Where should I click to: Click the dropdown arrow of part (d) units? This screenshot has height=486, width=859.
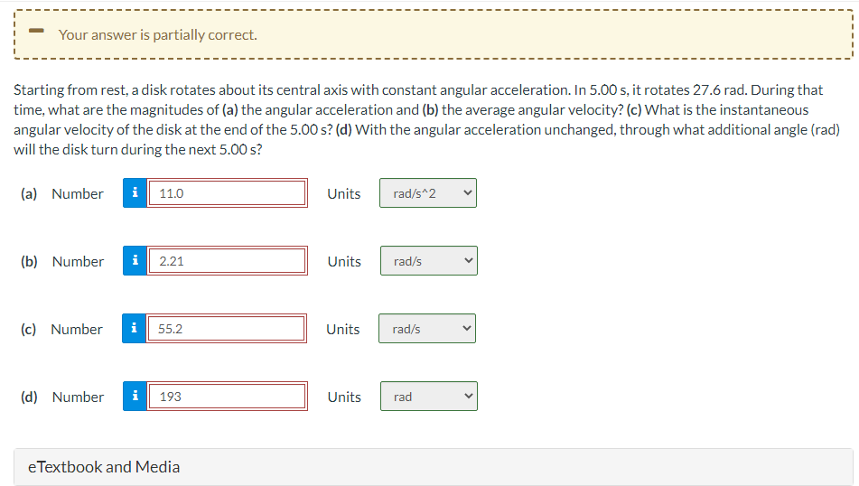[469, 397]
